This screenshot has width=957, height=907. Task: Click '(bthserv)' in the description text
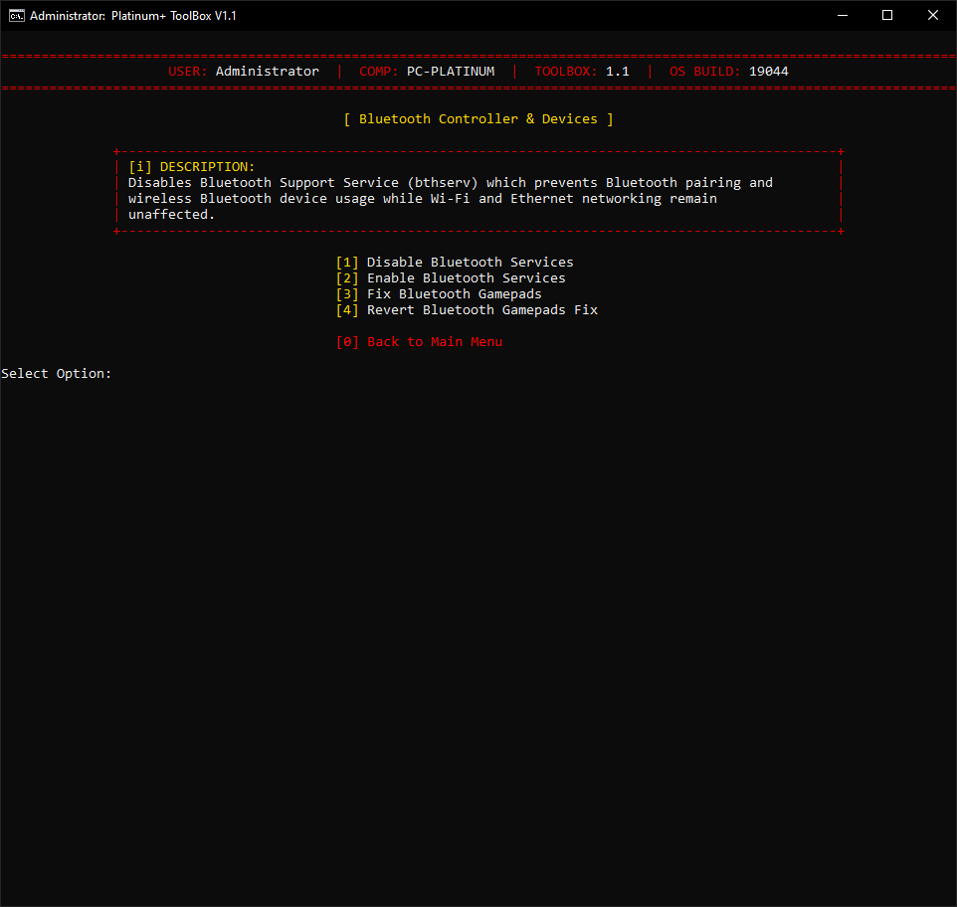point(443,183)
